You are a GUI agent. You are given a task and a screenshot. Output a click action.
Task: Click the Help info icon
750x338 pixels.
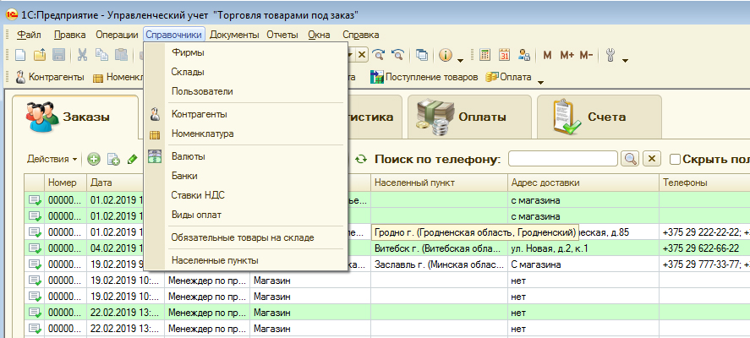pyautogui.click(x=445, y=55)
